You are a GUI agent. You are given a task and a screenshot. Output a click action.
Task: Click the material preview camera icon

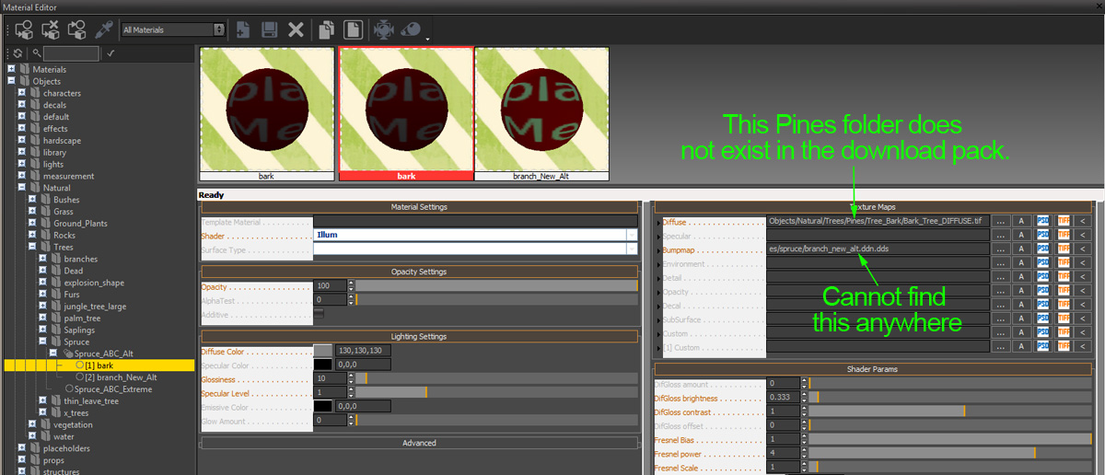(x=383, y=29)
